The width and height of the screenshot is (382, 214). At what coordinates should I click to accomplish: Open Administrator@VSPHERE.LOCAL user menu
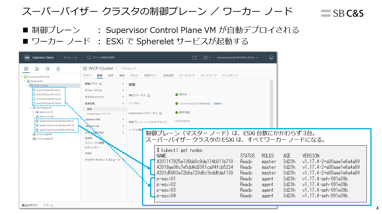coord(238,58)
